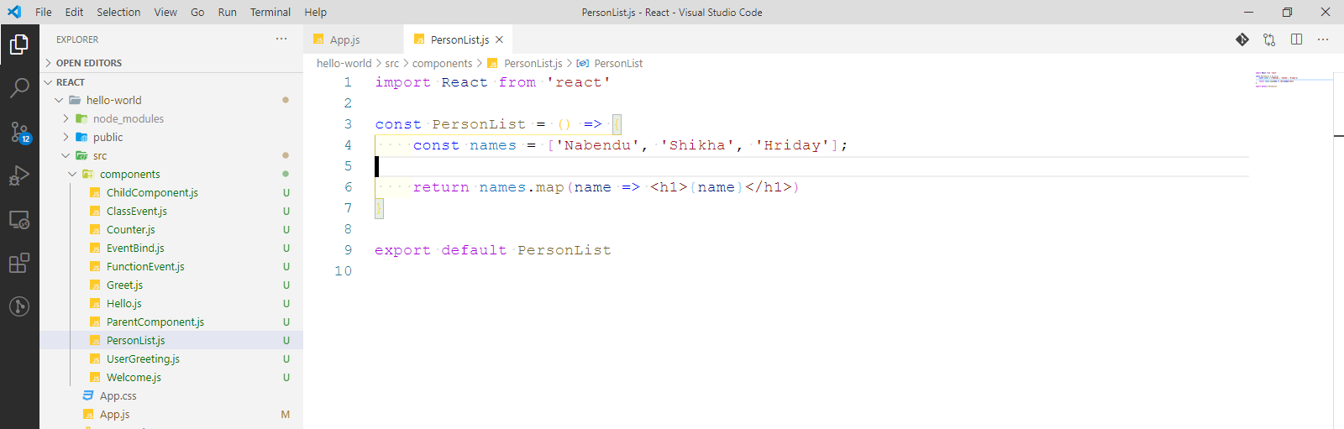
Task: Click the 'react' string in the import line
Action: pos(578,82)
